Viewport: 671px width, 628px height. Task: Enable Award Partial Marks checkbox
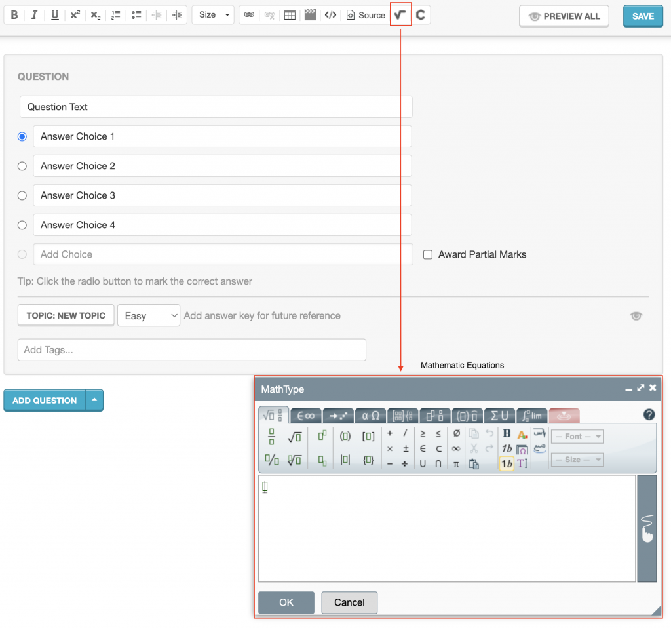pyautogui.click(x=428, y=255)
